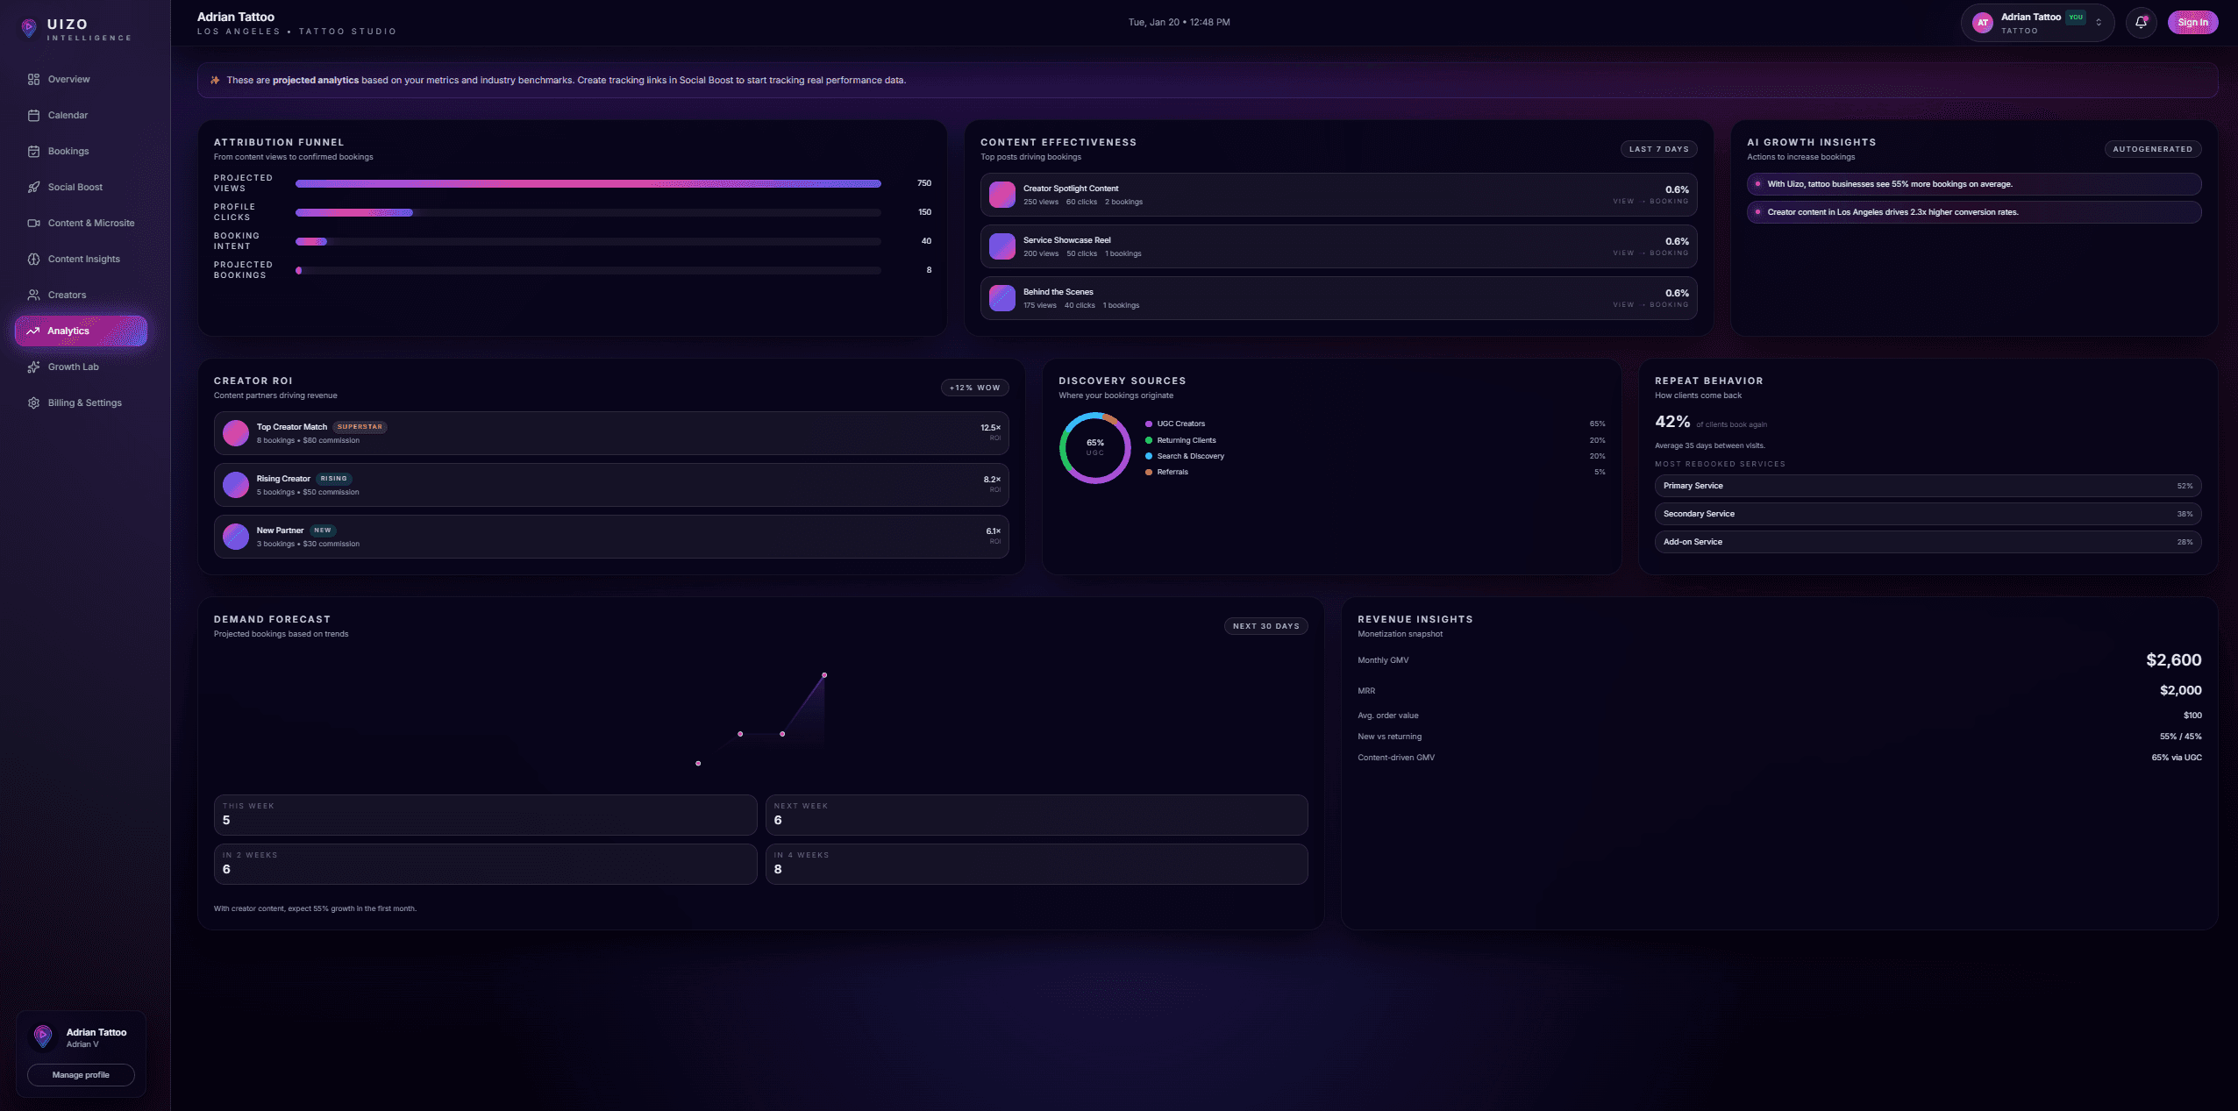This screenshot has width=2238, height=1111.
Task: Toggle the UGC Creators legend in Discovery Sources
Action: (x=1180, y=424)
